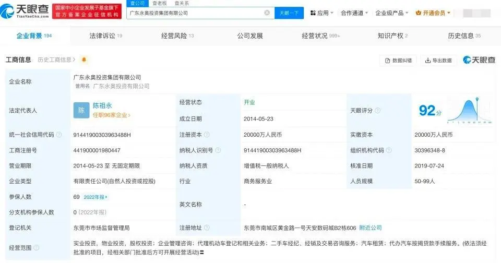Click the 天眼查 watermark logo near 导出数据
The image size is (501, 263).
pyautogui.click(x=479, y=60)
